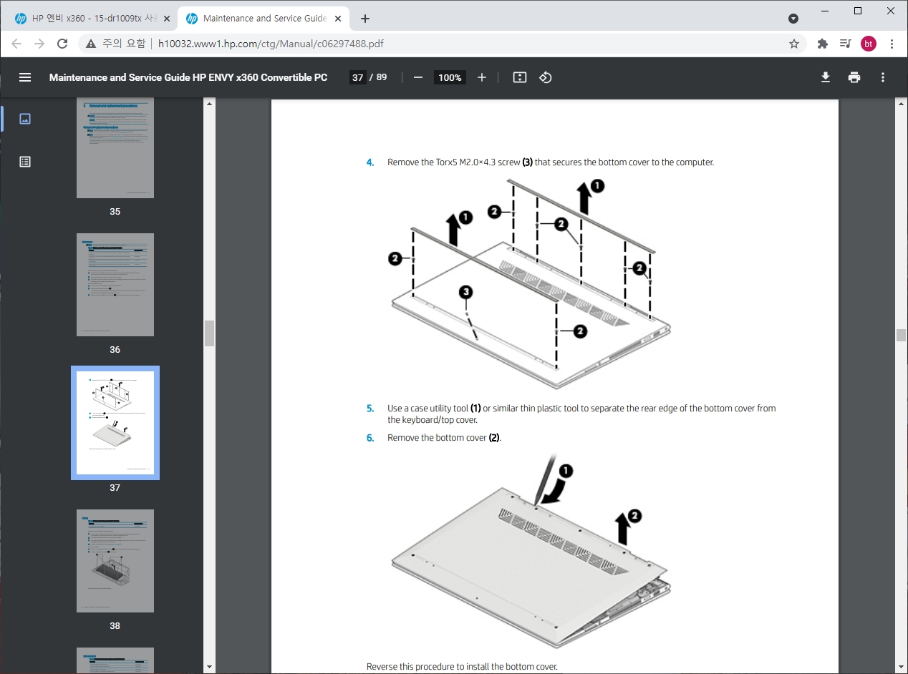This screenshot has width=908, height=674.
Task: Open a new browser tab
Action: pyautogui.click(x=365, y=19)
